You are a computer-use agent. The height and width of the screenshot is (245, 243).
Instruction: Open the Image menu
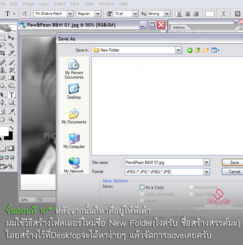pyautogui.click(x=28, y=4)
